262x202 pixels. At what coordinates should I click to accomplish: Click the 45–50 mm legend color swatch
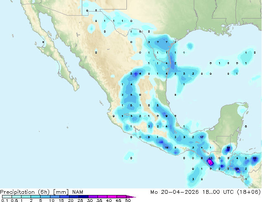[121, 197]
